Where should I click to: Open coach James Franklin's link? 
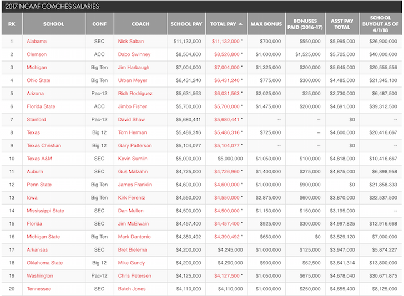point(135,185)
